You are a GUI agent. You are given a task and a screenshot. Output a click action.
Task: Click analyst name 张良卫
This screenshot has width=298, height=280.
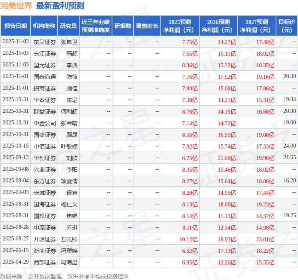(x=69, y=42)
